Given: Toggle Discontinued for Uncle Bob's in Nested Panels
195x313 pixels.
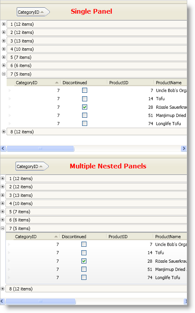Looking at the screenshot, I should pos(84,244).
